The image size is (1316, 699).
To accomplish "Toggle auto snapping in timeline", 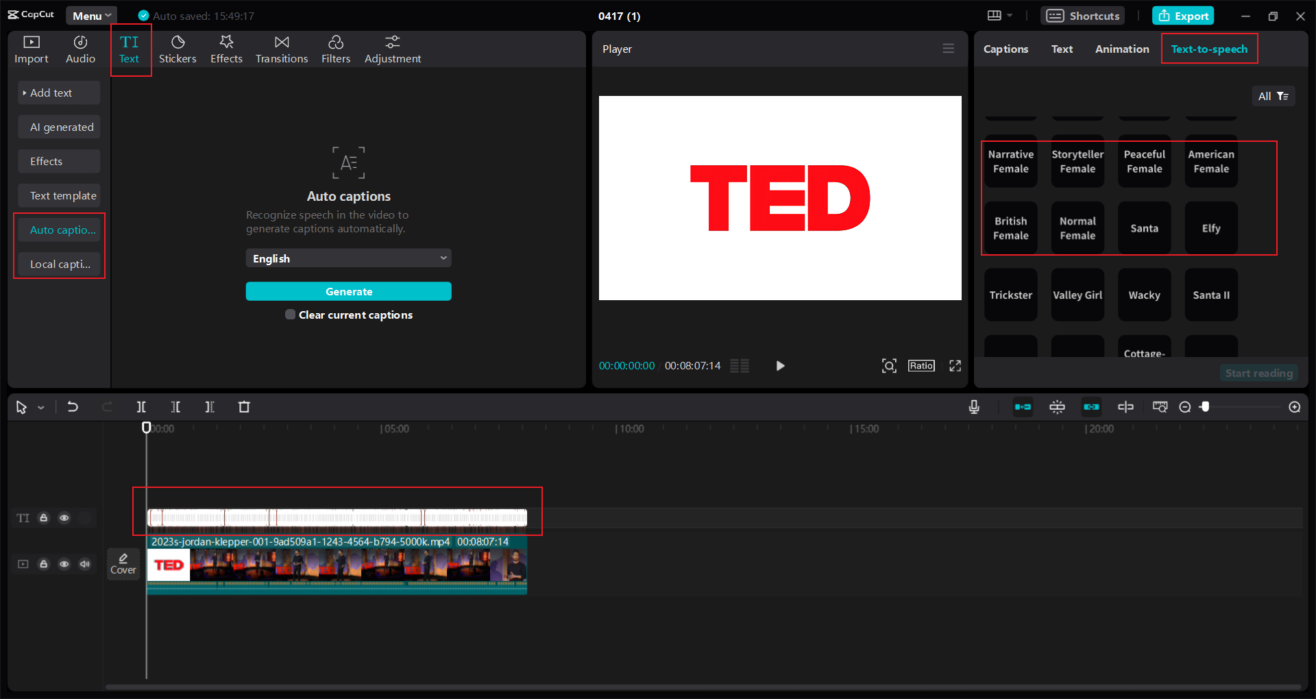I will 1057,407.
